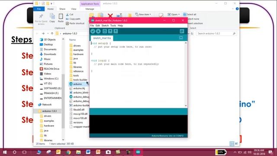Image resolution: width=277 pixels, height=156 pixels.
Task: Select arduino-1.8.3 folder in navigation tree
Action: (x=47, y=111)
